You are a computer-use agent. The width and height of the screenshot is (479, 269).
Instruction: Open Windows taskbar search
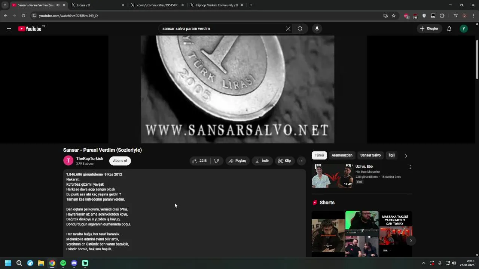pyautogui.click(x=19, y=263)
